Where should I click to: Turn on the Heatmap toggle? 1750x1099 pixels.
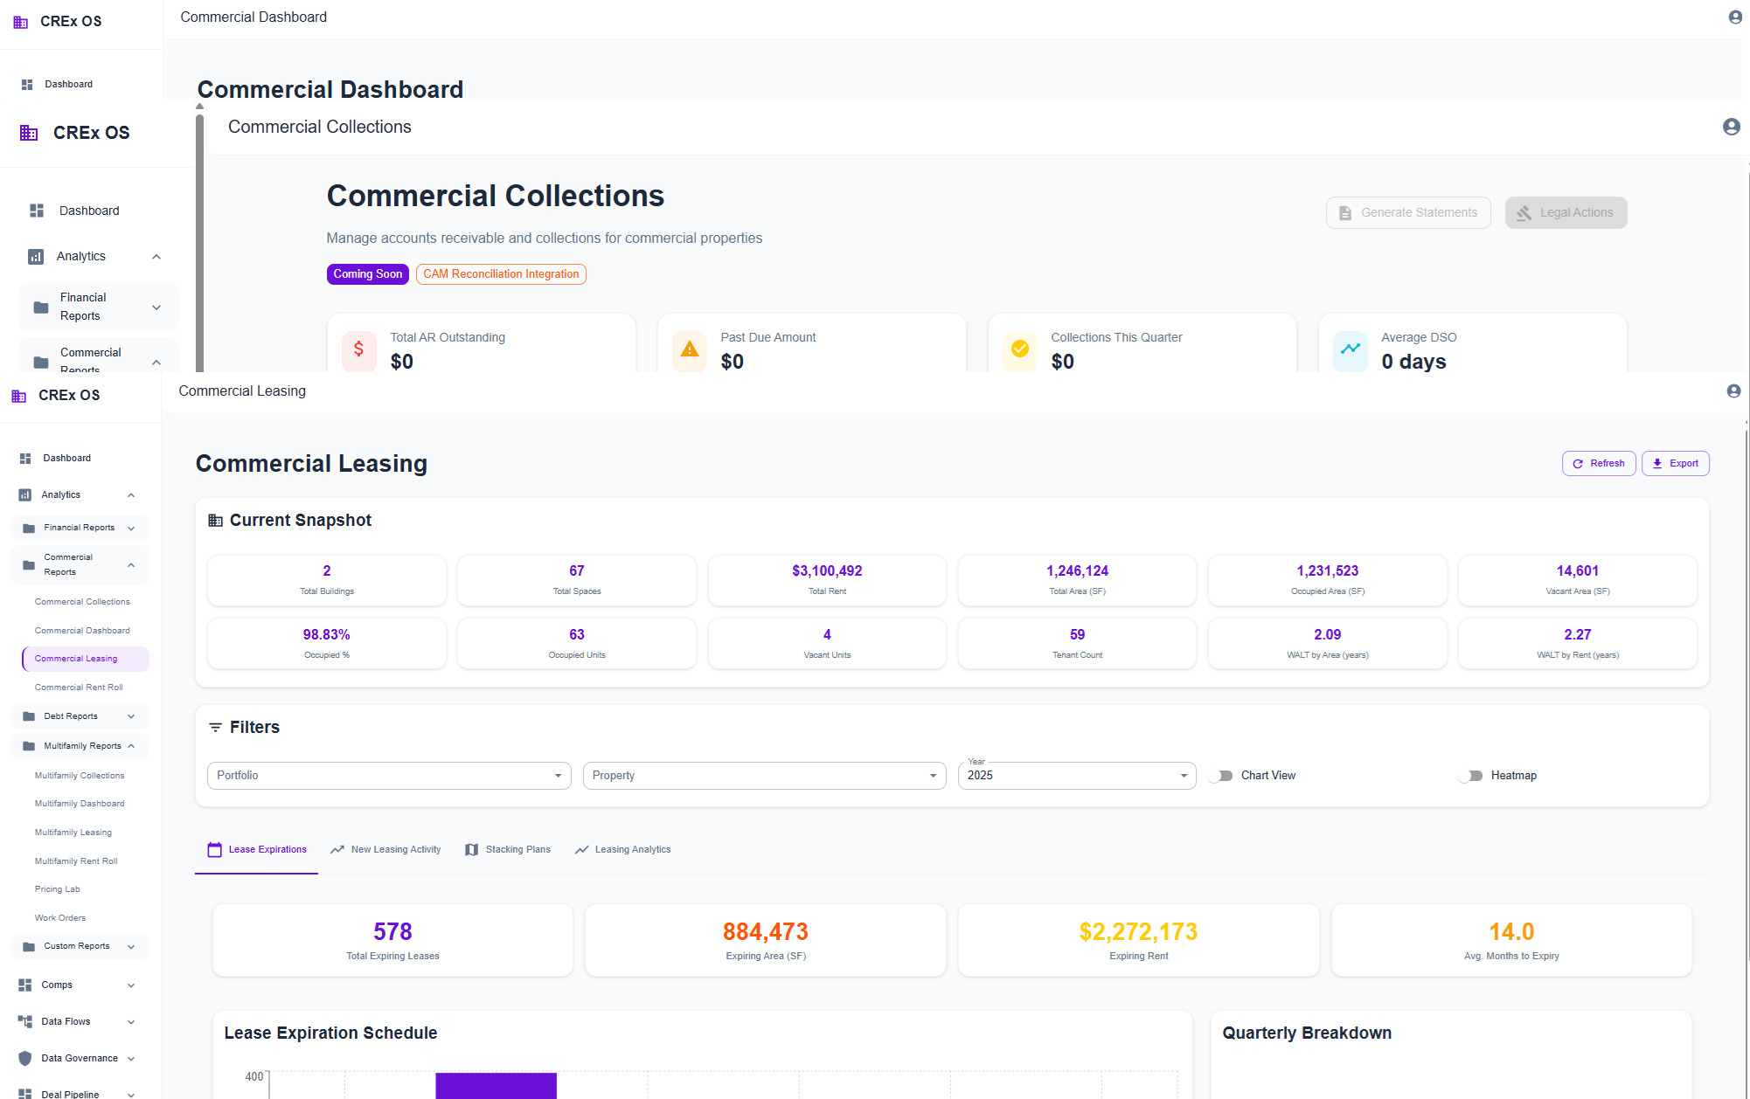(x=1470, y=775)
